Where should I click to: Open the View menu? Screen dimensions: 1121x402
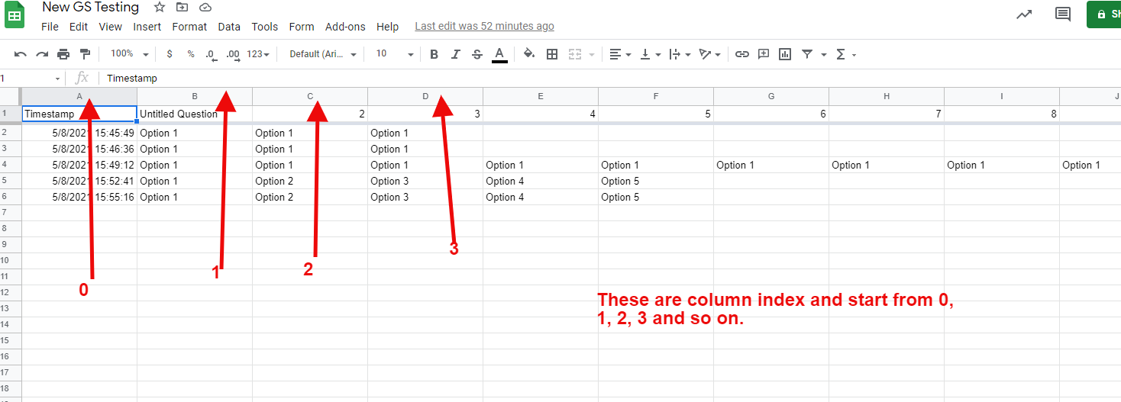[x=111, y=27]
